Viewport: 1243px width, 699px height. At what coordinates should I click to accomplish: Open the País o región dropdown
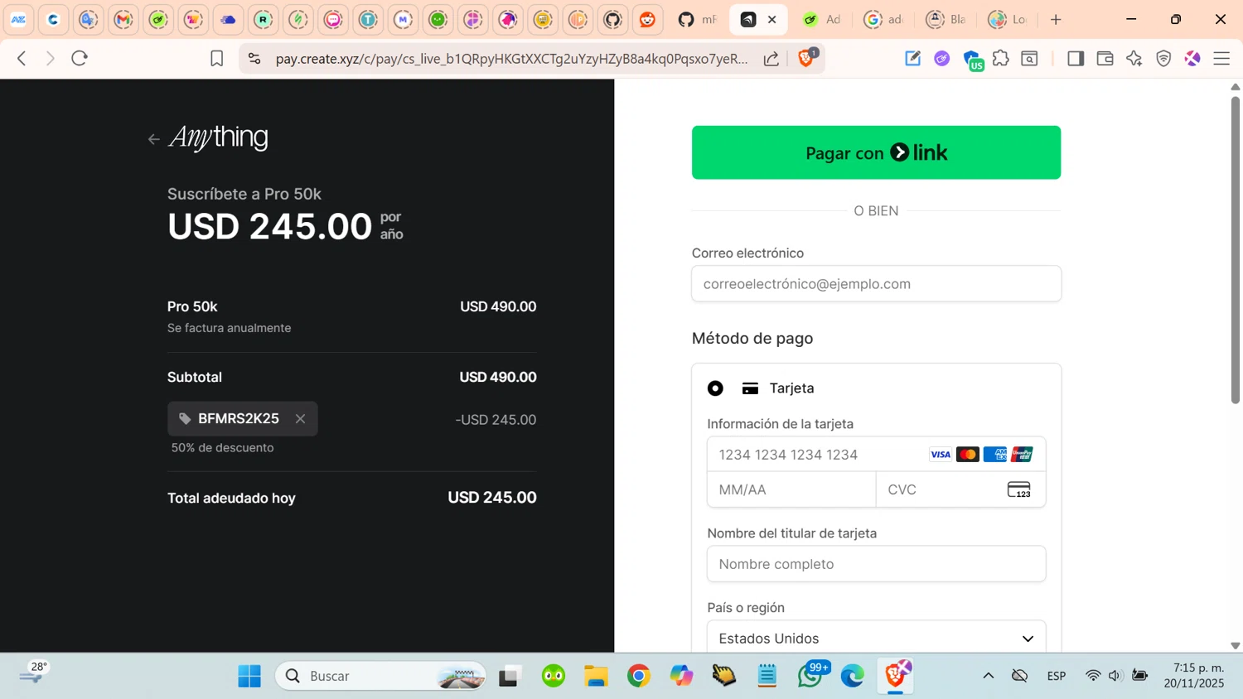876,639
